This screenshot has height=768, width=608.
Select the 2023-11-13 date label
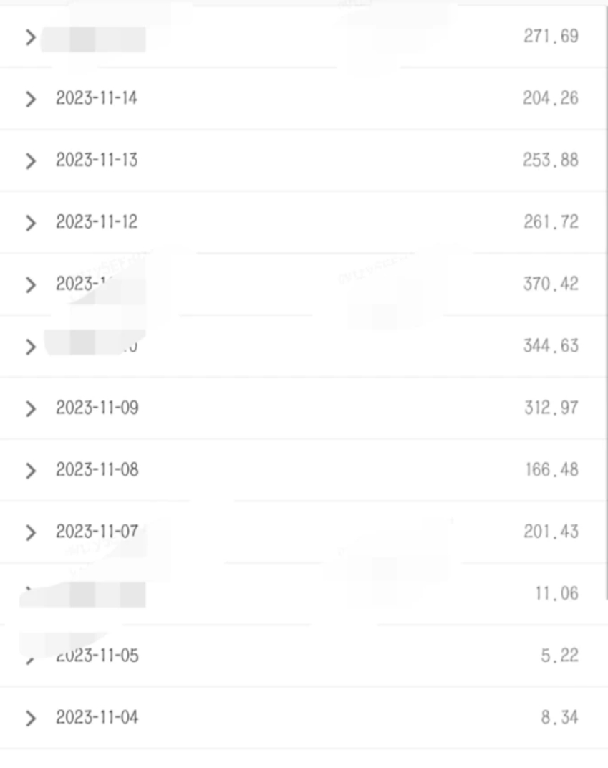point(97,160)
